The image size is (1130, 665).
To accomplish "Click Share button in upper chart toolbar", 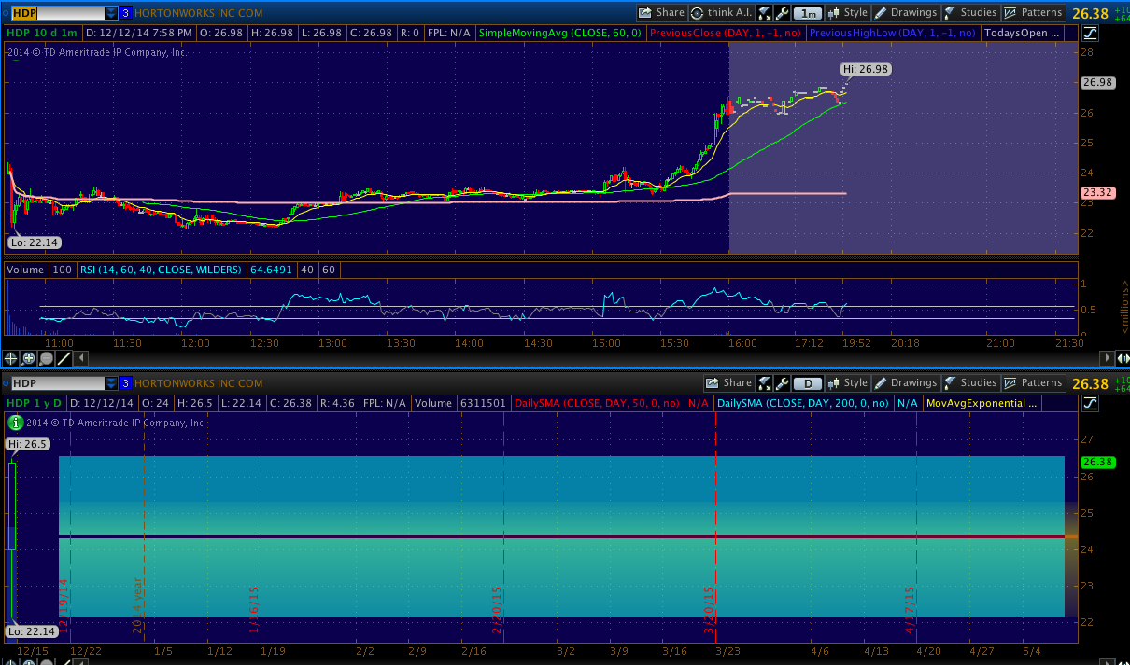I will pos(661,13).
